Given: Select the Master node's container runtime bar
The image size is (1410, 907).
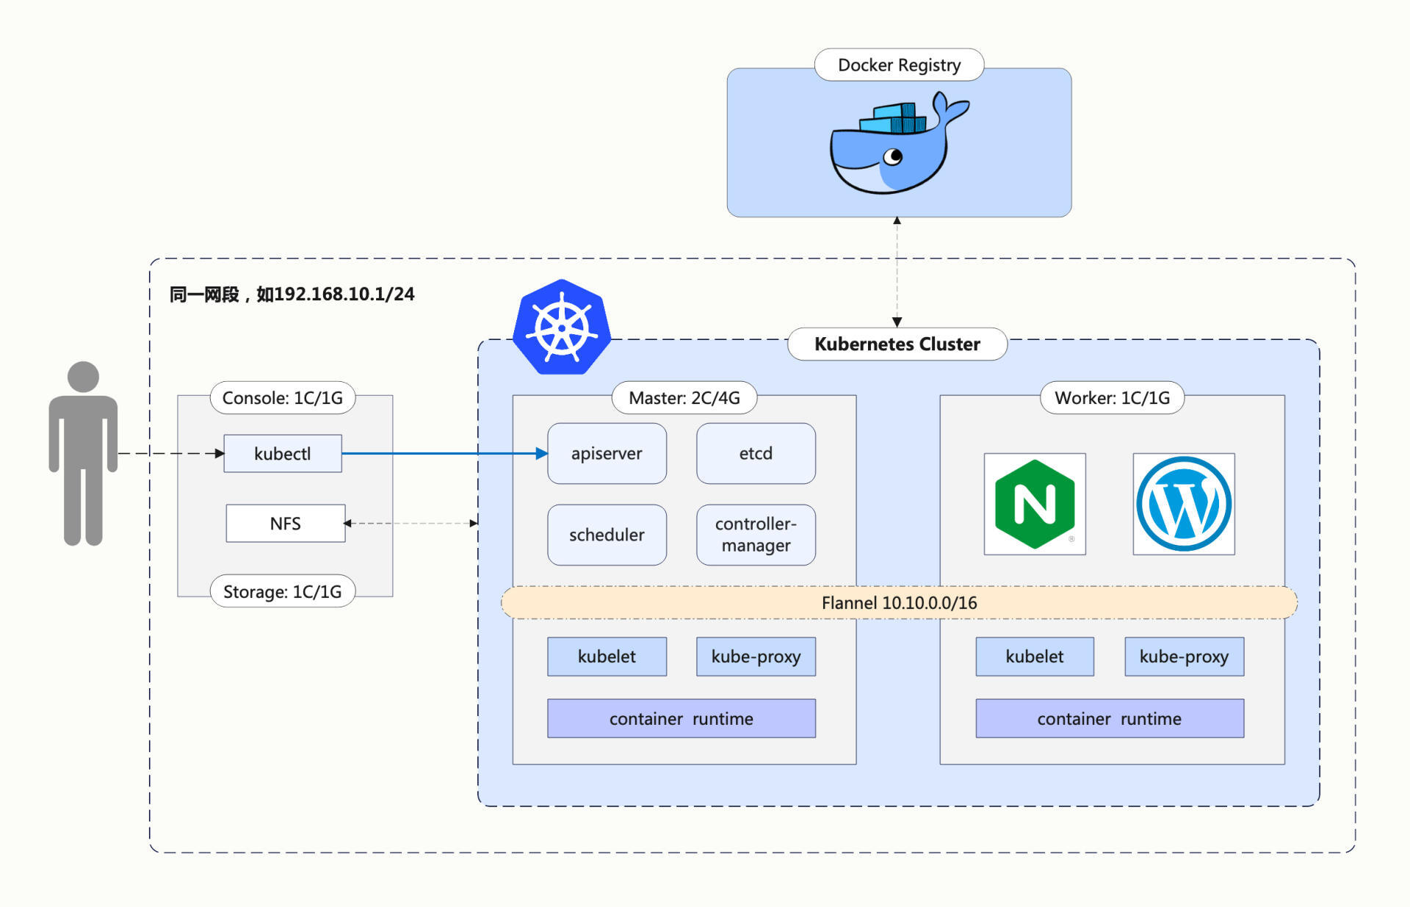Looking at the screenshot, I should tap(681, 718).
